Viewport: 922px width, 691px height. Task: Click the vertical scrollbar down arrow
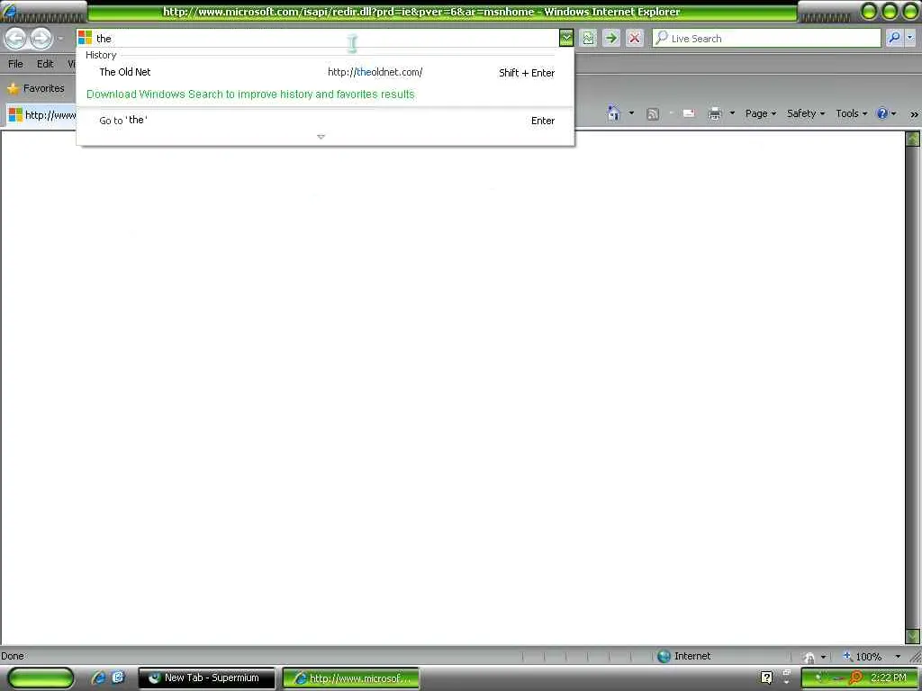click(x=913, y=636)
